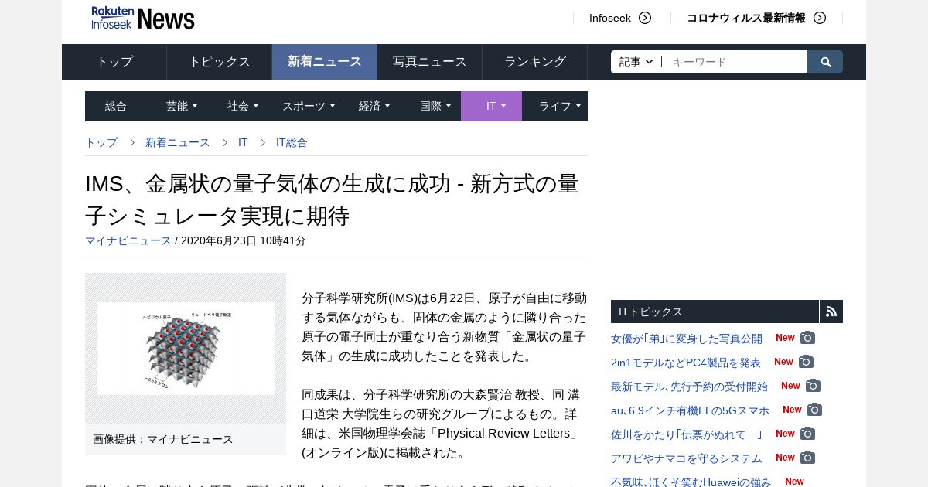Expand the 経済 category dropdown
The width and height of the screenshot is (928, 487).
(387, 106)
